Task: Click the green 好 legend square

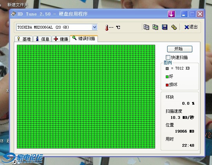Action: click(167, 76)
